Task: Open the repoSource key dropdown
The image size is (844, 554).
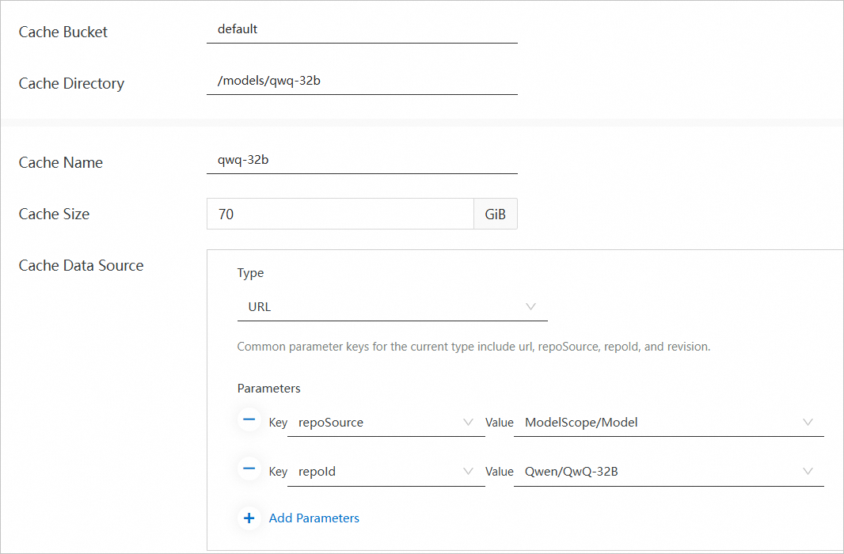Action: coord(377,423)
